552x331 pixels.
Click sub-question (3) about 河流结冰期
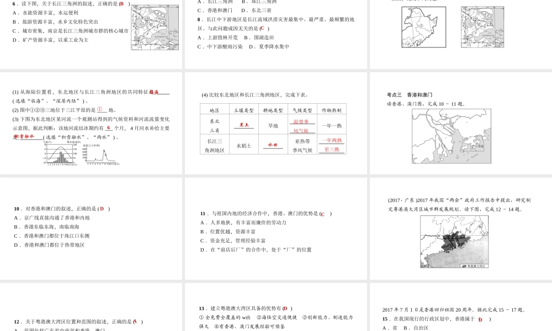click(x=91, y=128)
